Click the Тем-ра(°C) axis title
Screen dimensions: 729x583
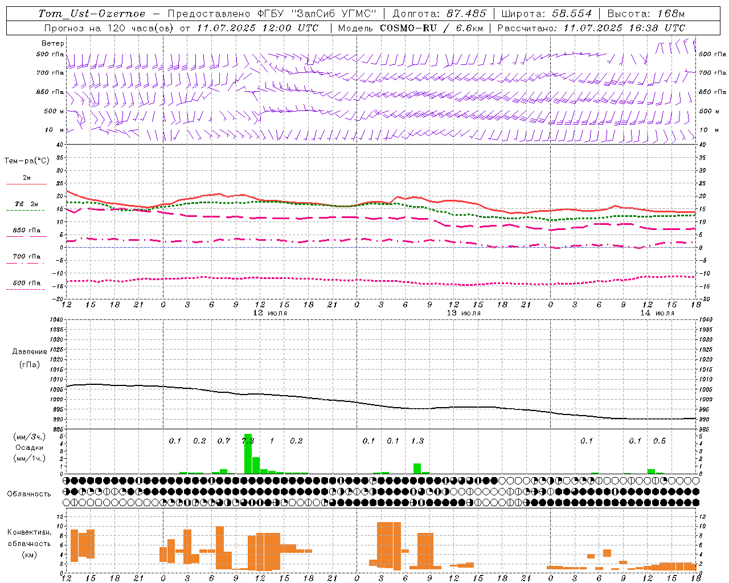pos(27,161)
